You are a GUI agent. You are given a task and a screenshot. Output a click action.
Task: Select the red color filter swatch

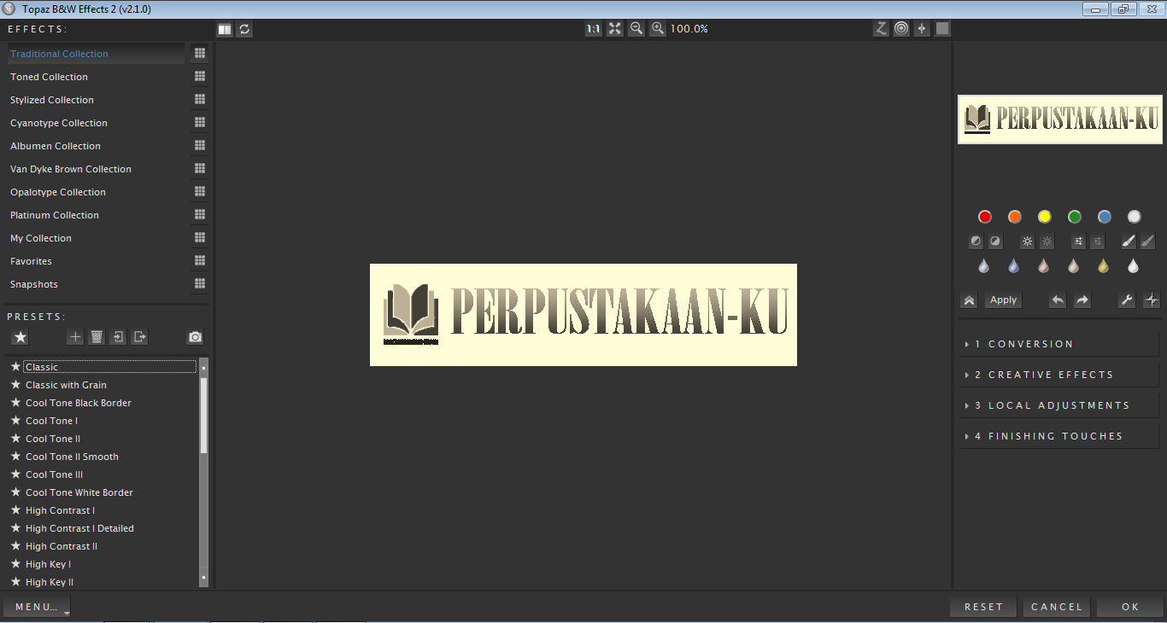(984, 217)
